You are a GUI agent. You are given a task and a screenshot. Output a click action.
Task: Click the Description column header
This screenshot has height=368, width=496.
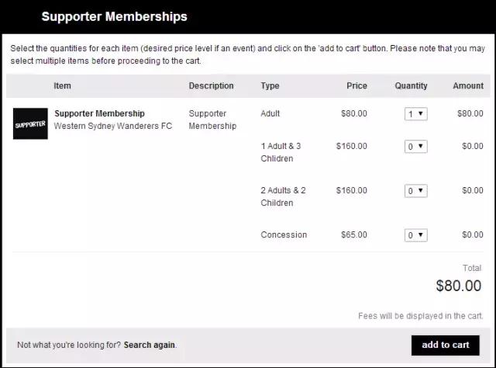pos(211,86)
